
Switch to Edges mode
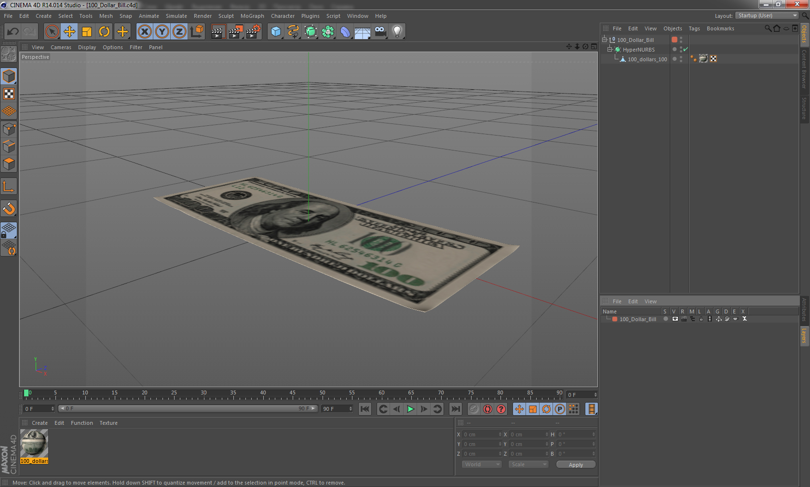coord(9,147)
